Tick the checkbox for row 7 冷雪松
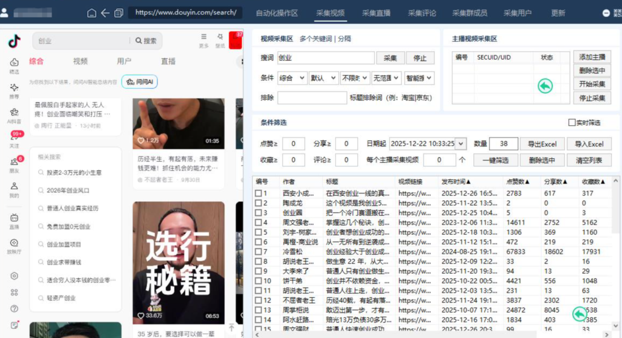Screen dimensions: 622x338 tap(259, 252)
